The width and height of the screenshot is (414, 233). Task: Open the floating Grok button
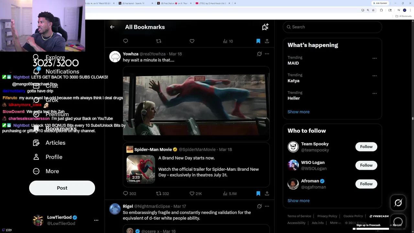point(398,203)
